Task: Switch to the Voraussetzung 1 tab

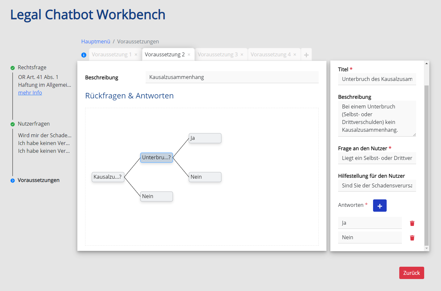Action: 112,54
